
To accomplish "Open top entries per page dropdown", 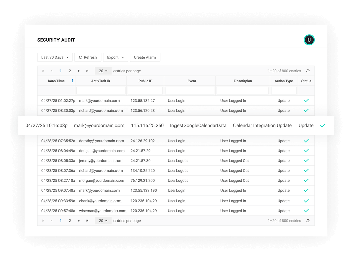I will [103, 71].
